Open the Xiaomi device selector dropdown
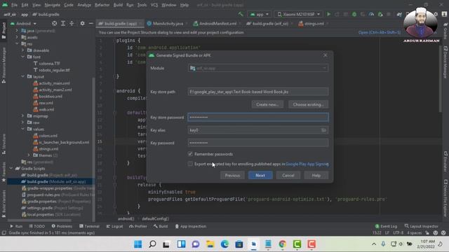449x252 pixels. (x=298, y=14)
